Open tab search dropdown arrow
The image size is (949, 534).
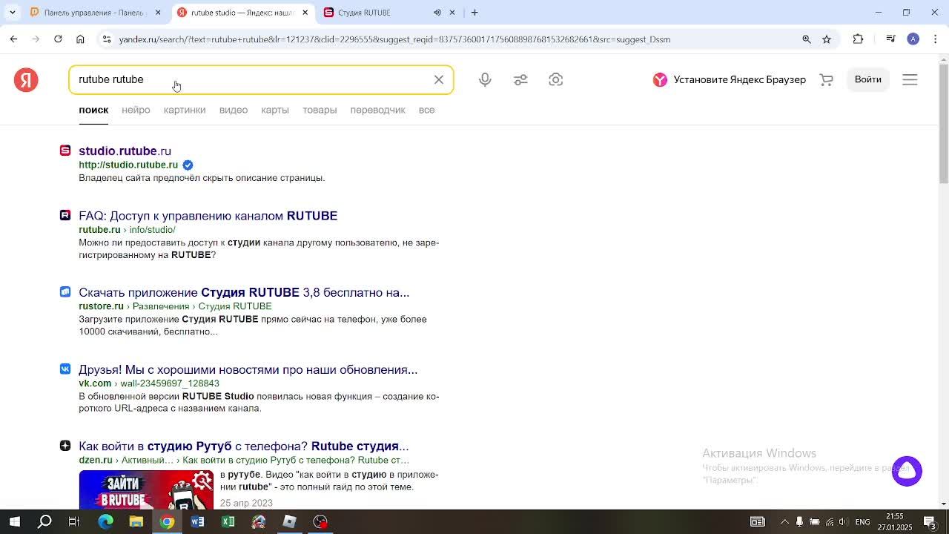13,13
